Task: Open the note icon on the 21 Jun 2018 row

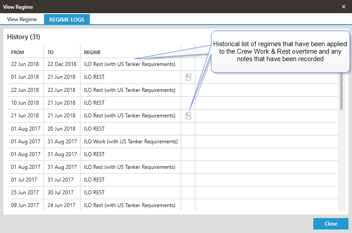Action: coord(188,116)
